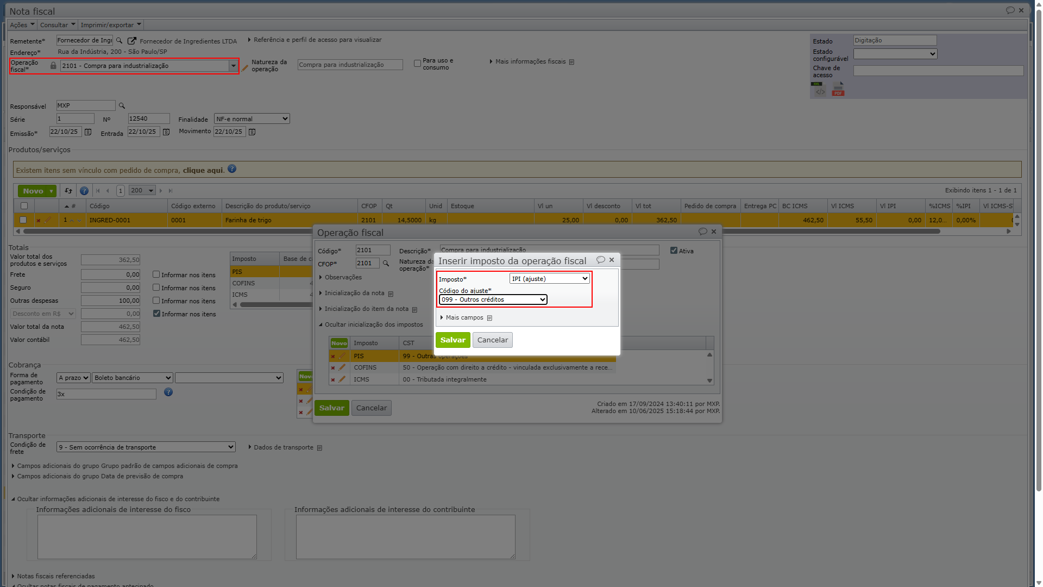Click the search icon beside Responsável MXP
Screen dimensions: 1043x587
point(122,106)
